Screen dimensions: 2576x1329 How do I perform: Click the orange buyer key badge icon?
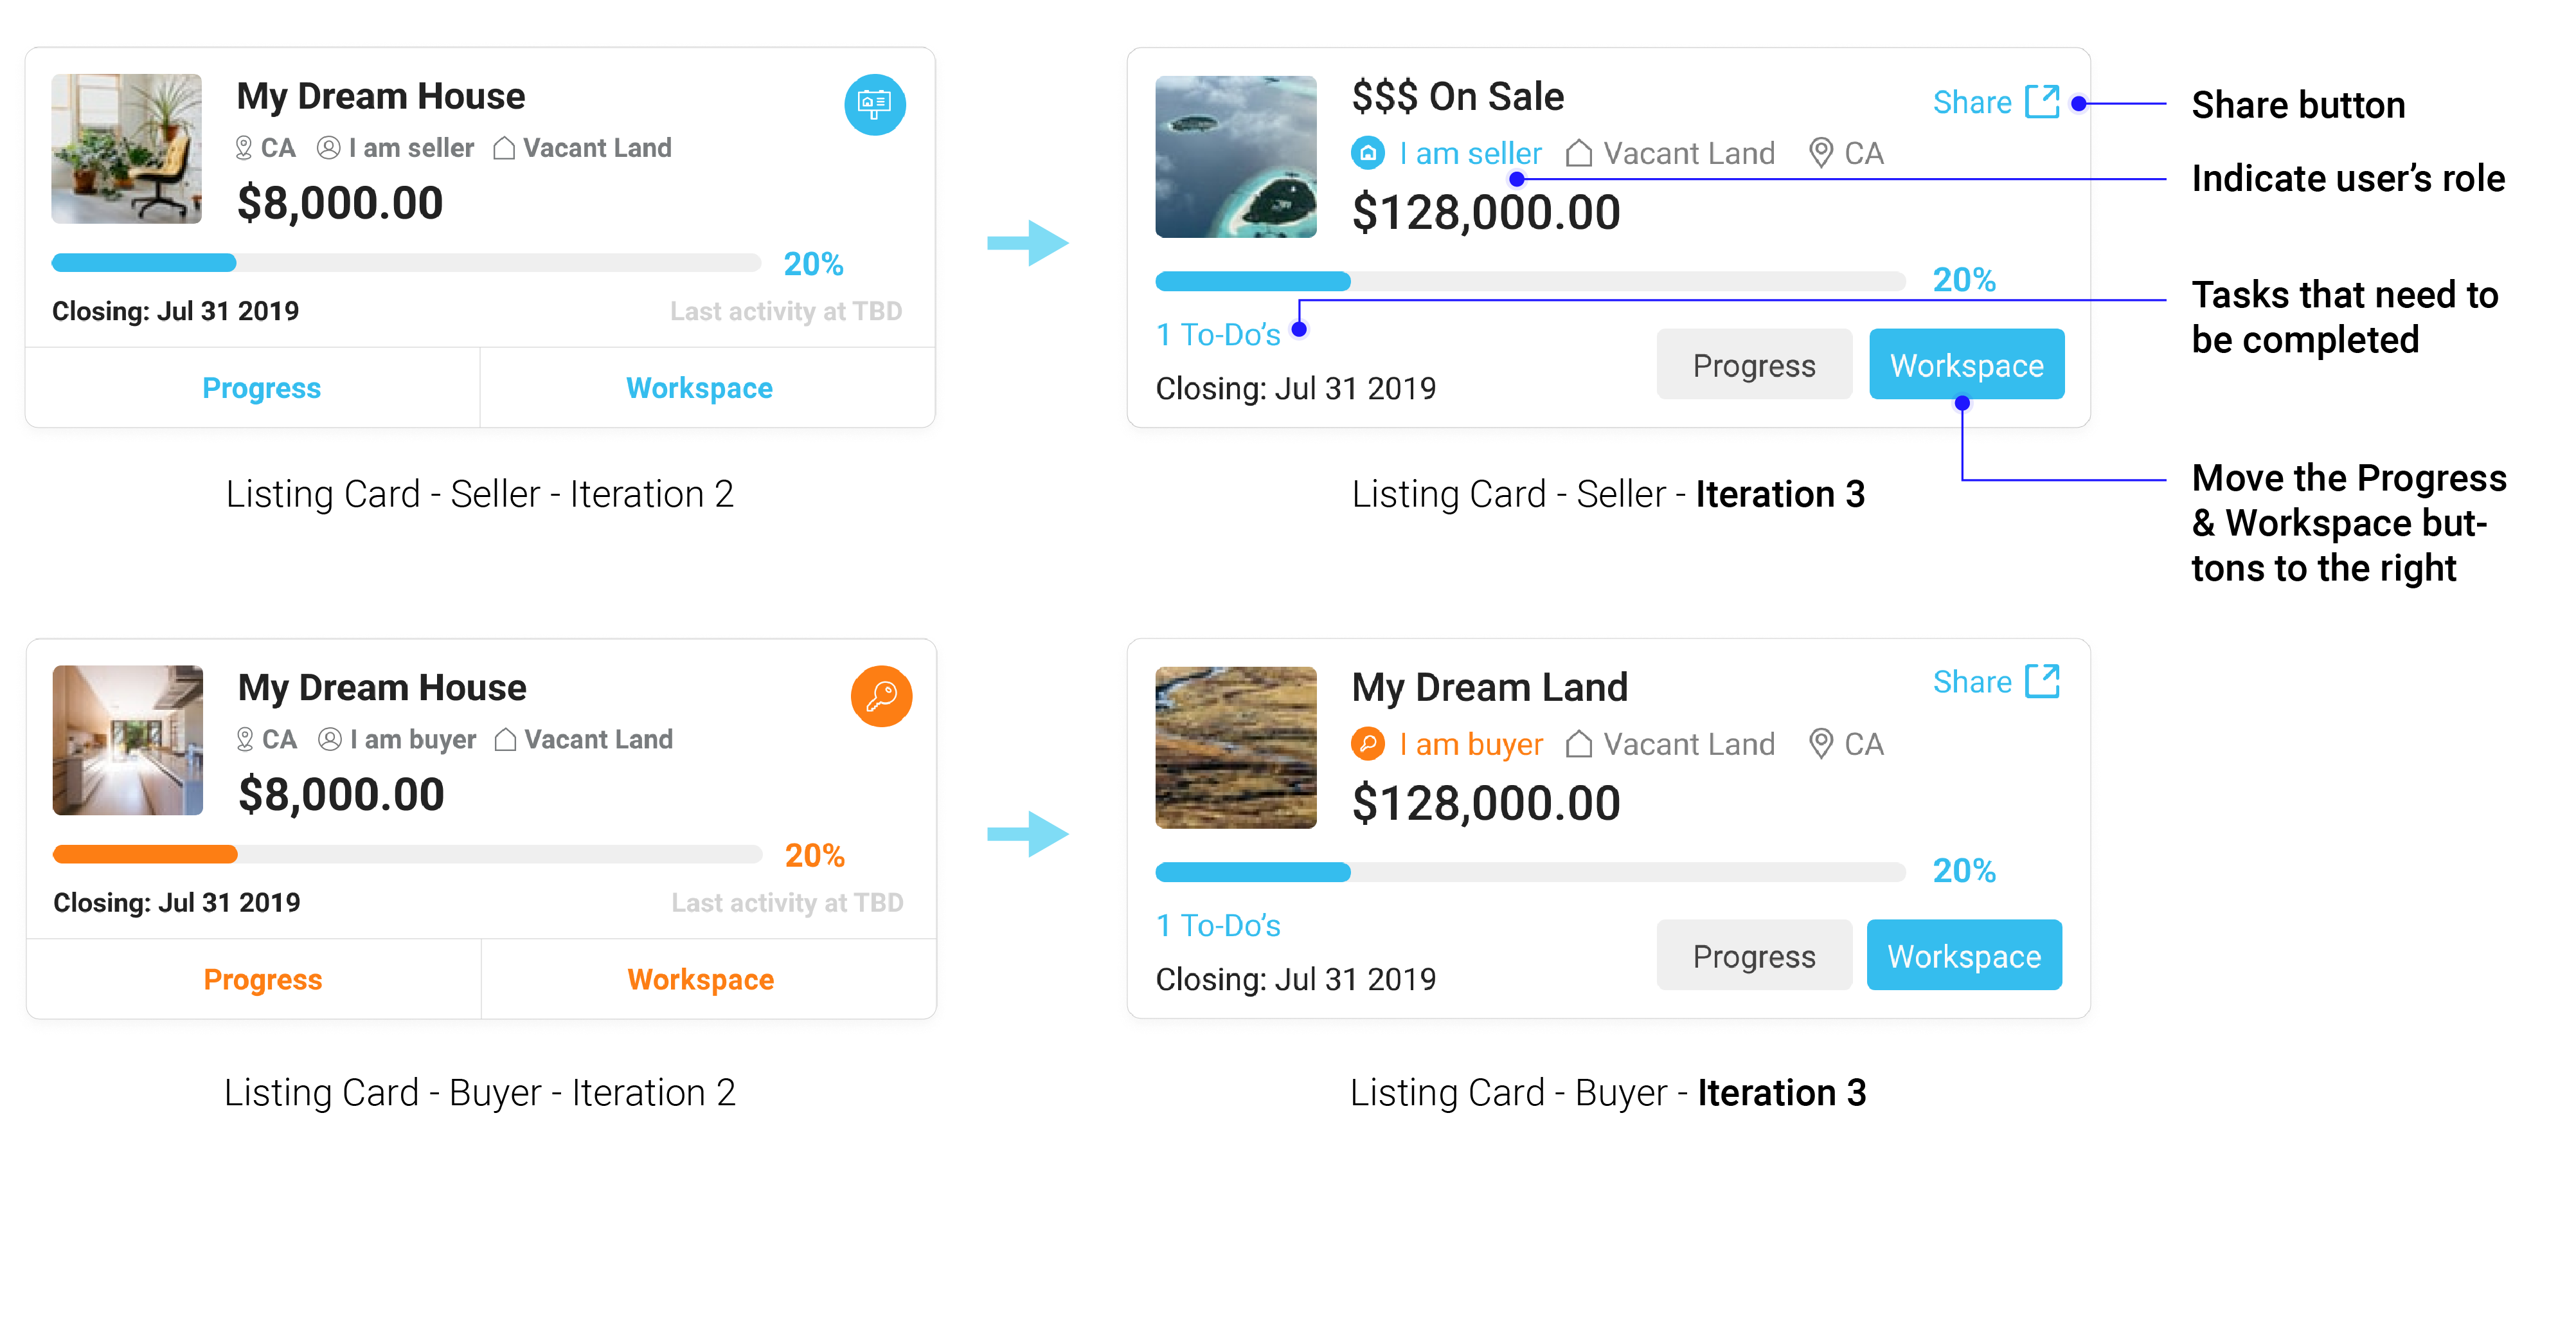(x=881, y=696)
